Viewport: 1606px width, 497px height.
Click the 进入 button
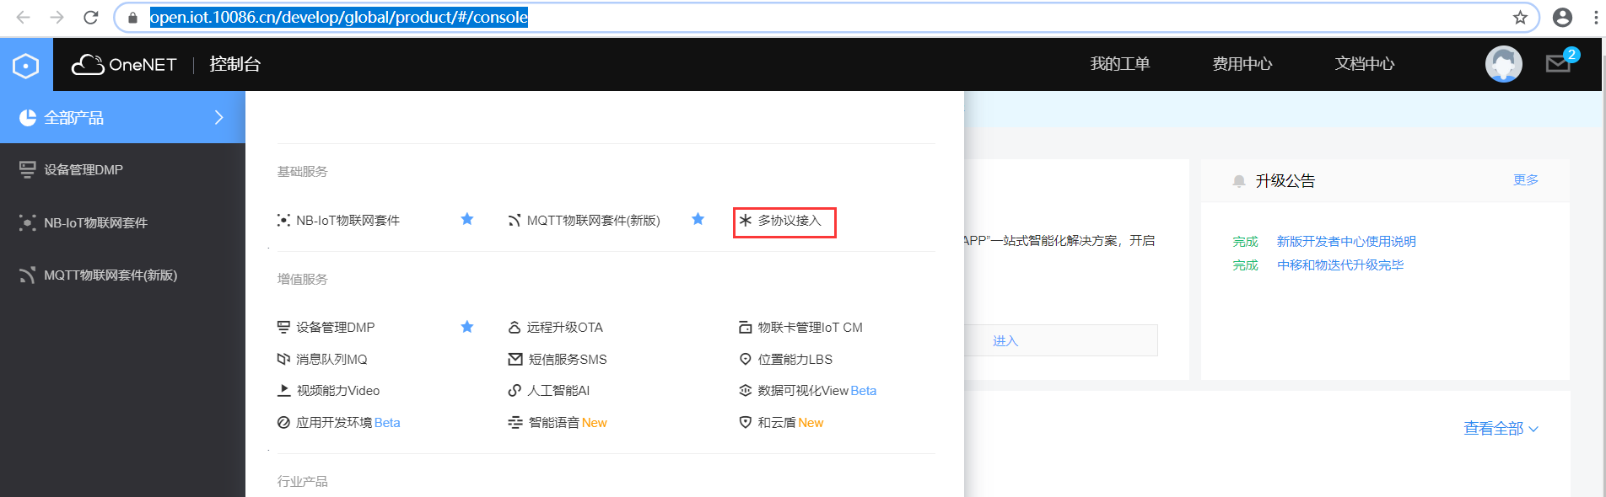click(1005, 341)
